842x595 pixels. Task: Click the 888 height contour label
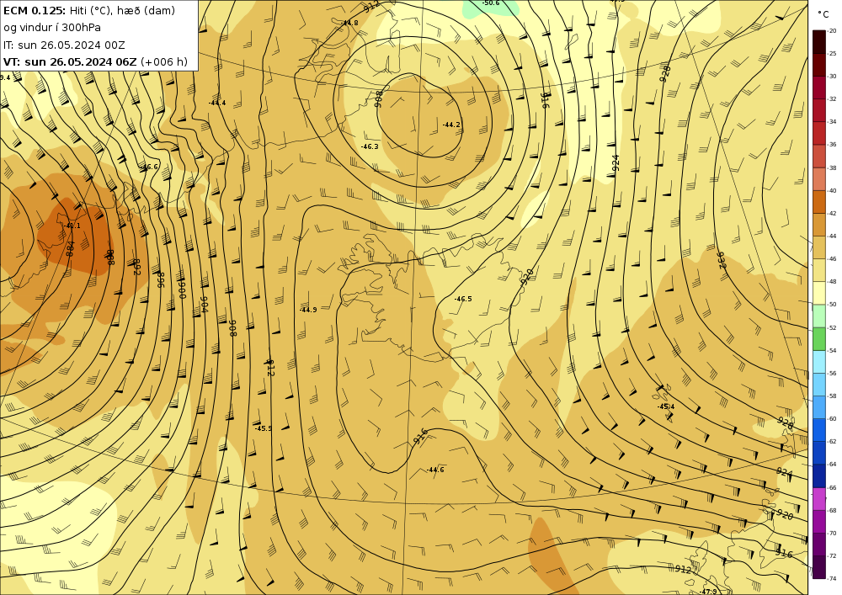[109, 257]
